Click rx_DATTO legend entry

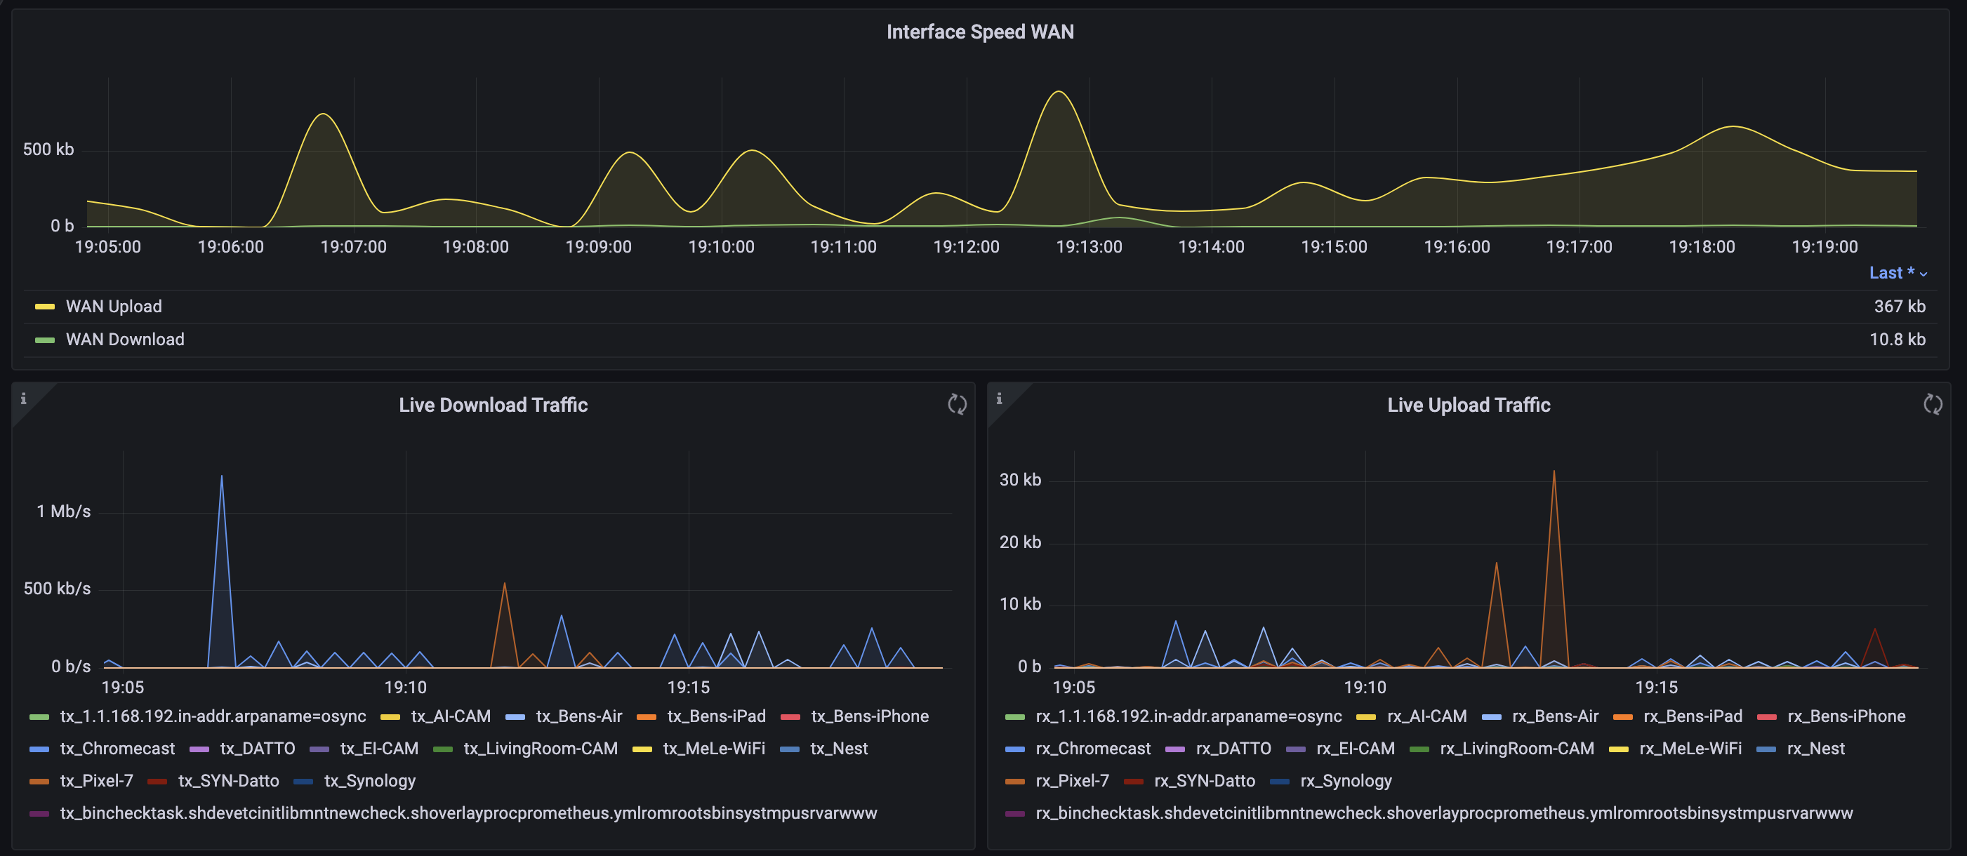(x=1233, y=749)
